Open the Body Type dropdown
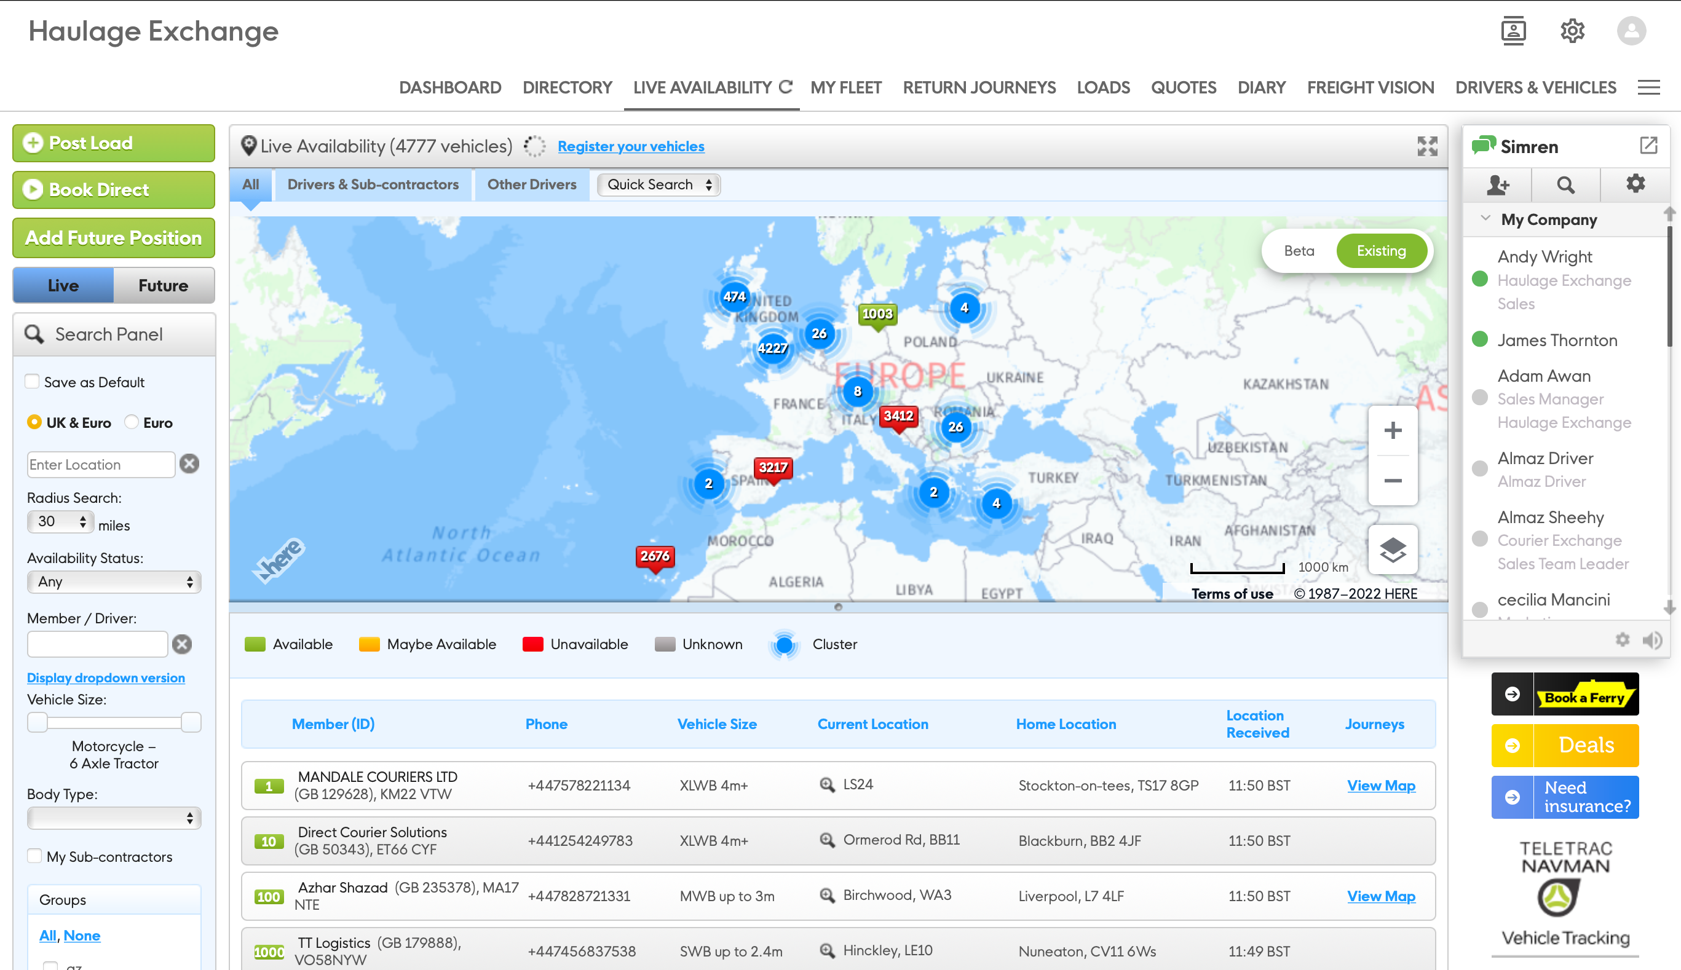This screenshot has width=1681, height=970. click(114, 818)
